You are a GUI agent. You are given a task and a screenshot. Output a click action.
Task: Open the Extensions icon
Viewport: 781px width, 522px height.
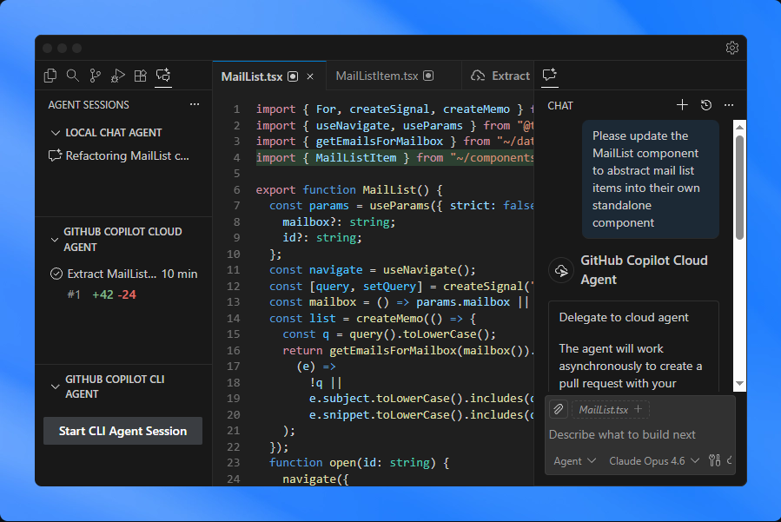pos(141,76)
